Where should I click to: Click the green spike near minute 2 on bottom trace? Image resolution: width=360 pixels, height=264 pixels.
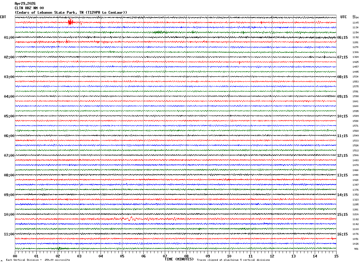click(x=59, y=248)
